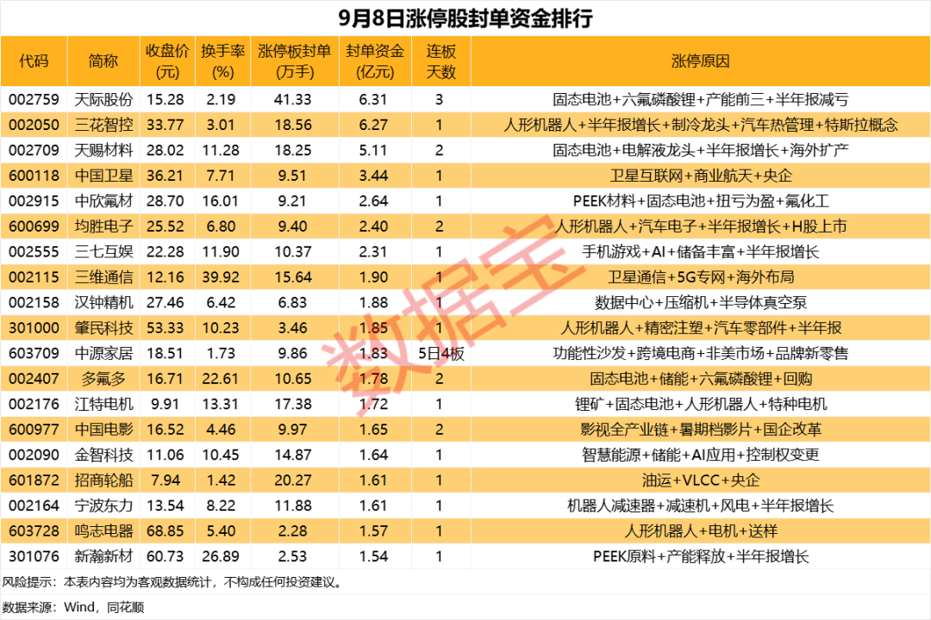Click the reason 数据中心+压缩机+半导体真空泵

coord(701,302)
